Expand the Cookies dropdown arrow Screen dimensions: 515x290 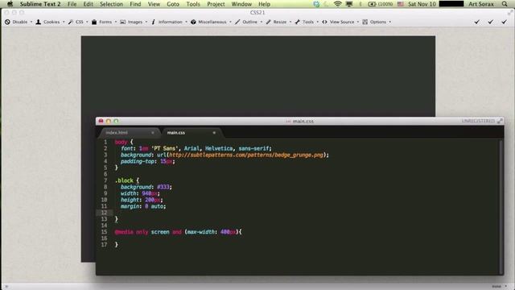64,22
